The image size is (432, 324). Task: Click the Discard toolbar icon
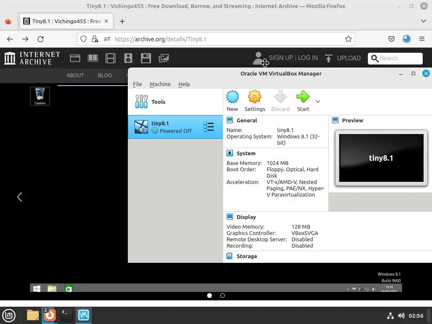280,101
